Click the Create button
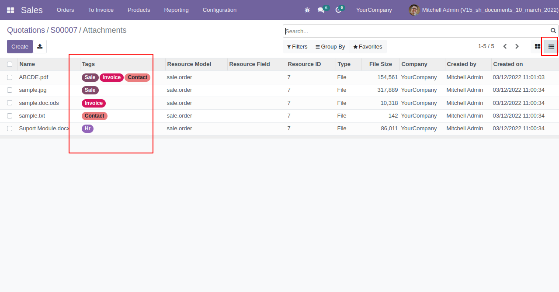Viewport: 559px width, 292px height. pyautogui.click(x=20, y=46)
